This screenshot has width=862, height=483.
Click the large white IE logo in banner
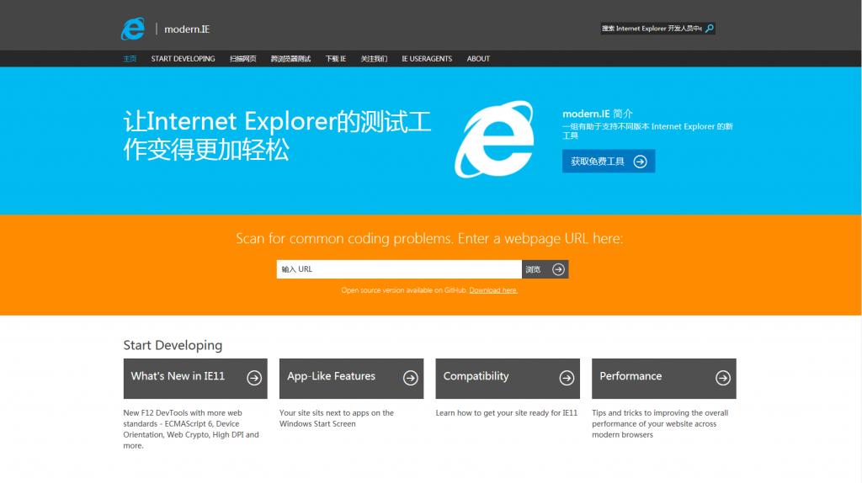494,139
